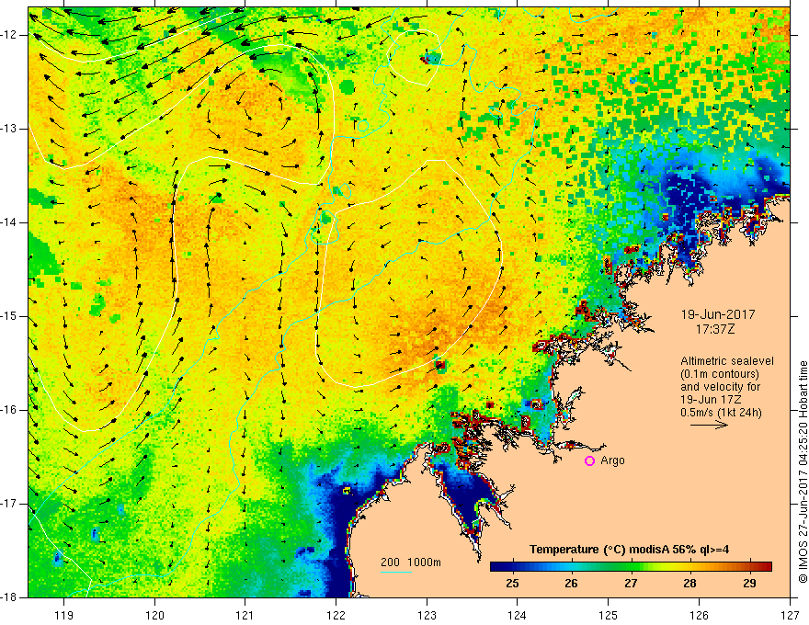Click '0.5m/s (1kt 24h)' scale text
The height and width of the screenshot is (625, 809).
(722, 412)
